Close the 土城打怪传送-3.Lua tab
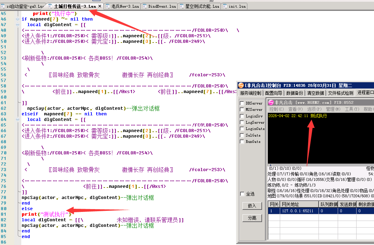 [99, 6]
